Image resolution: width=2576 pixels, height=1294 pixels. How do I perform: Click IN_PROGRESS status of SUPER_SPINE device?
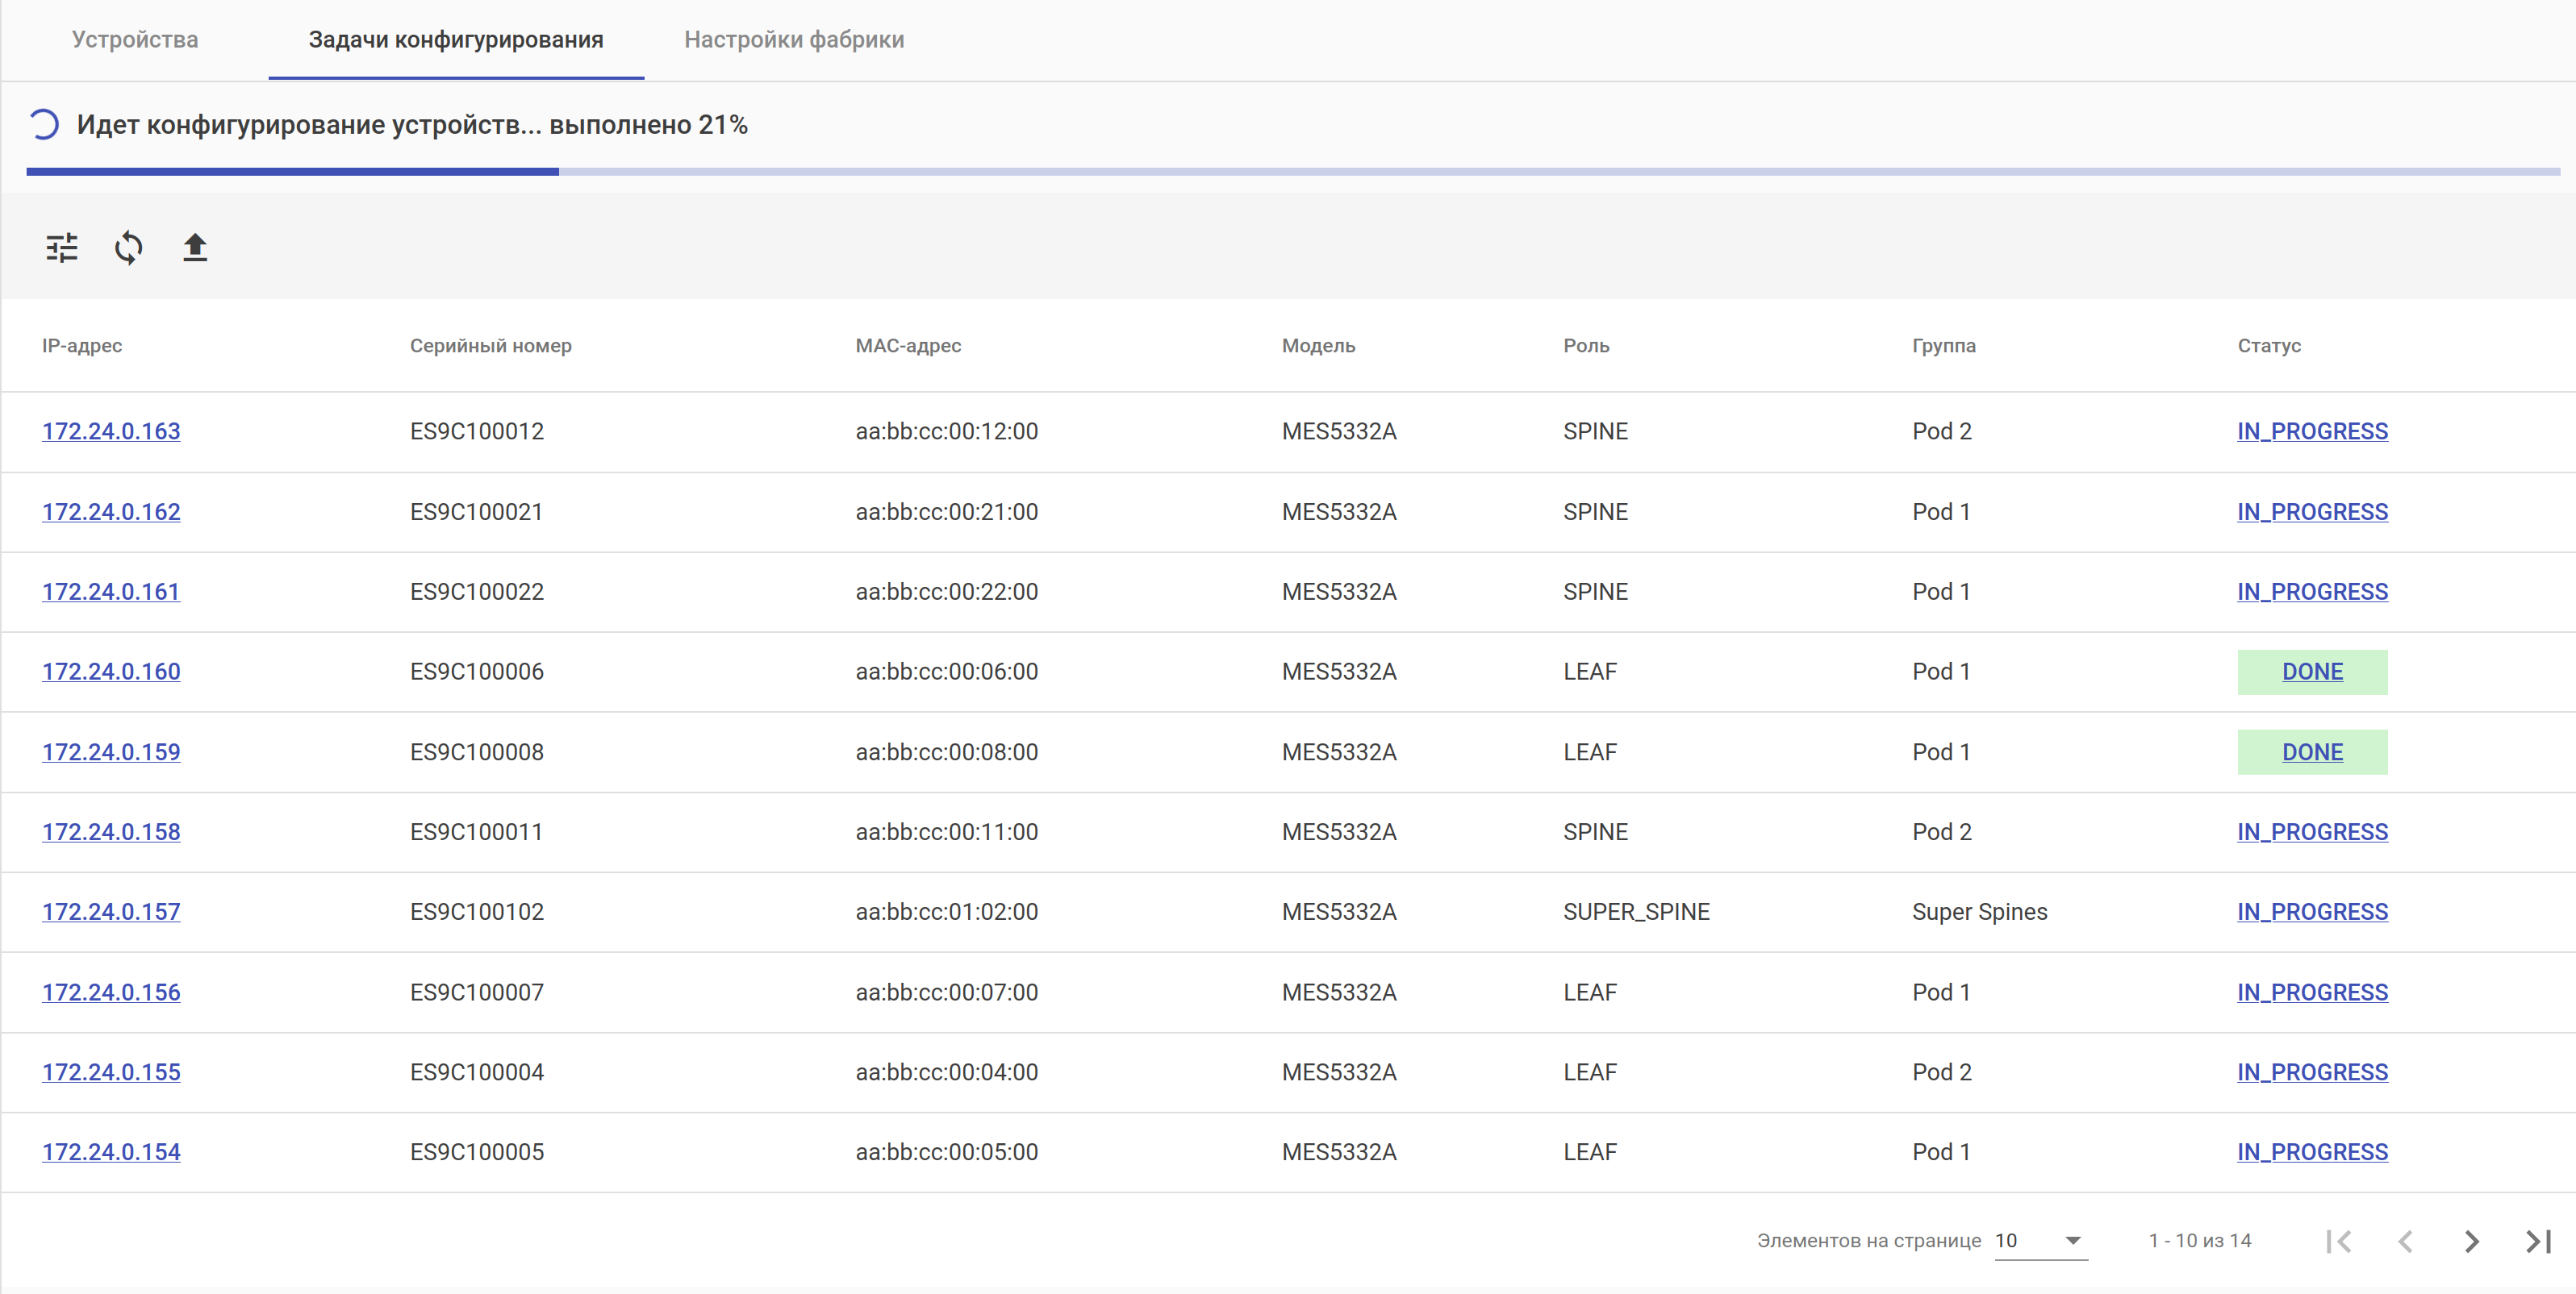2311,913
